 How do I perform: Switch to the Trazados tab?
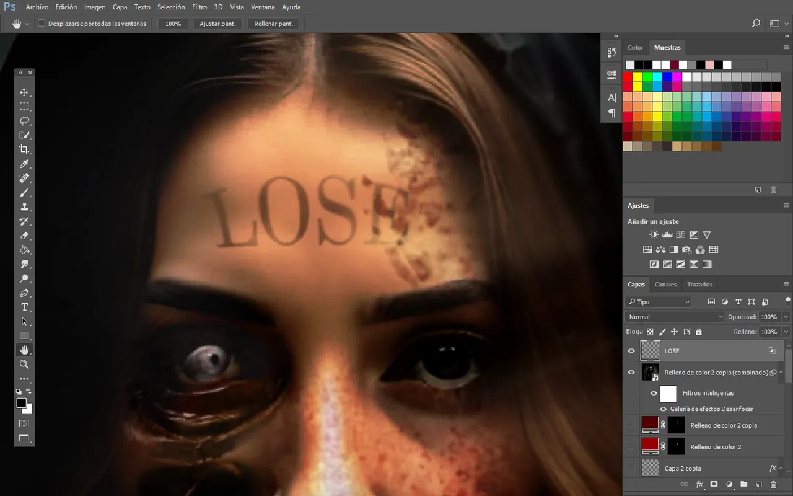[699, 285]
